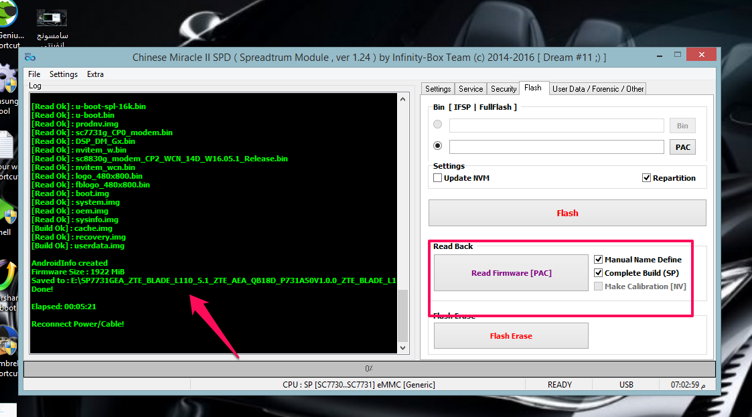Switch to the Service tab

(471, 88)
